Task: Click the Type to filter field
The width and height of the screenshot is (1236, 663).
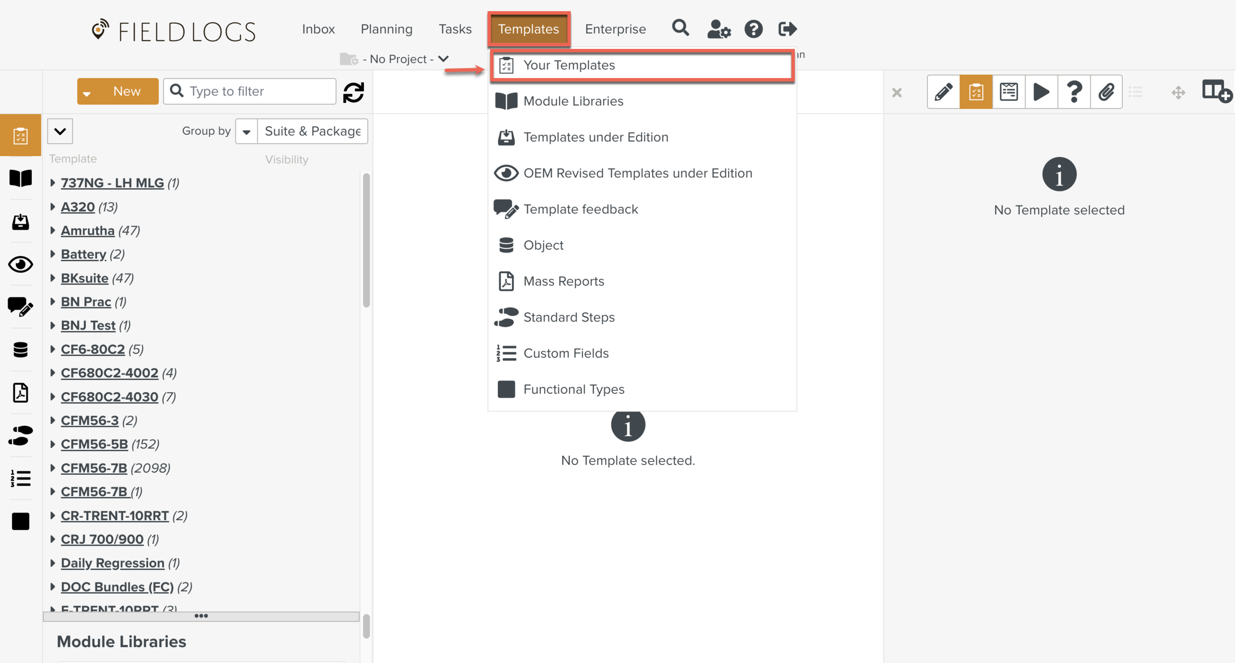Action: pyautogui.click(x=250, y=91)
